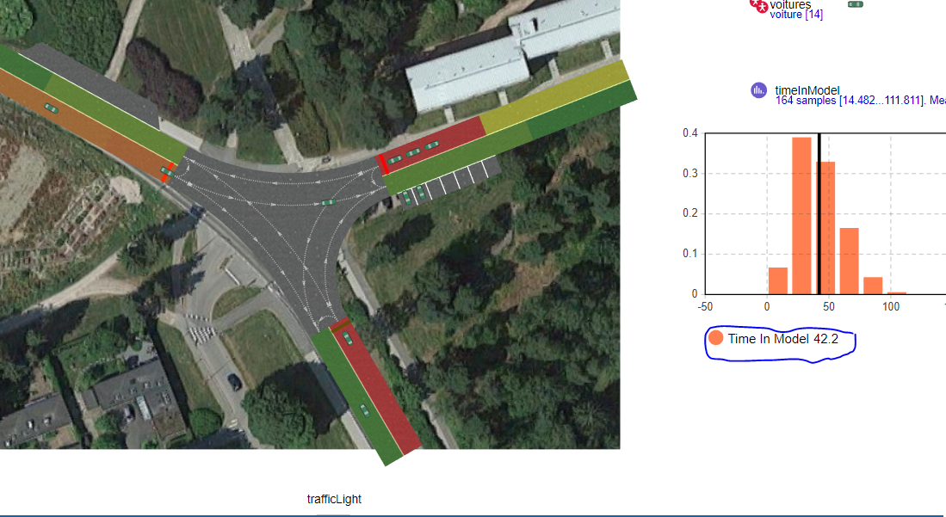This screenshot has height=517, width=946.
Task: Click the car in the intersection center
Action: [328, 202]
